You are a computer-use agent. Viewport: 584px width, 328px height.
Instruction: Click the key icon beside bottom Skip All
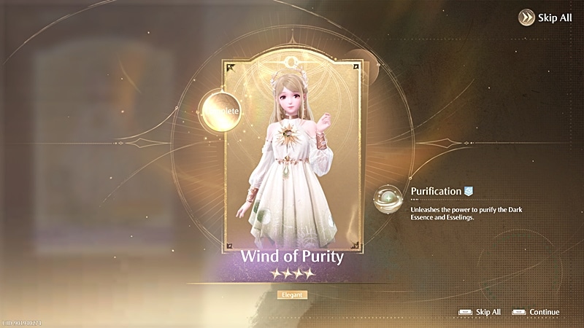[x=465, y=312]
